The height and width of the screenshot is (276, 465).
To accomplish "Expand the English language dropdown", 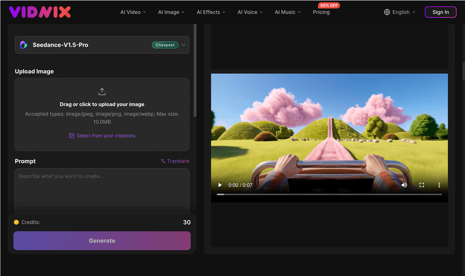I will click(x=399, y=12).
